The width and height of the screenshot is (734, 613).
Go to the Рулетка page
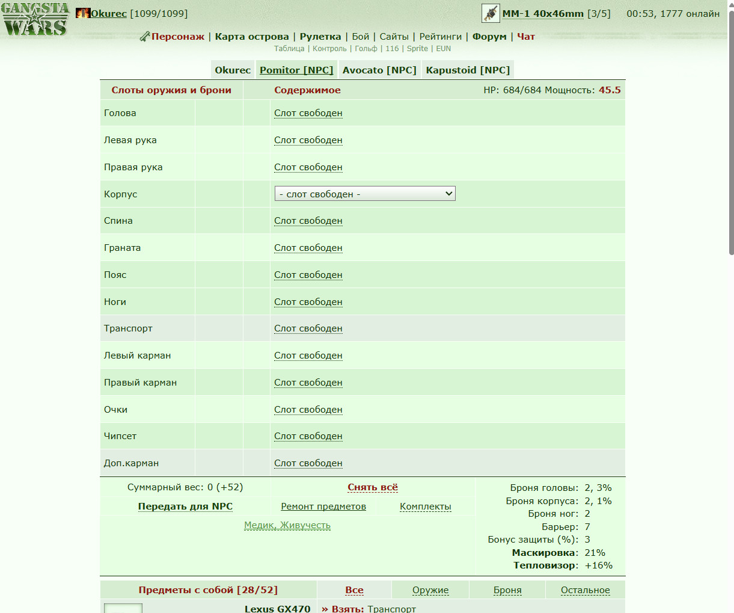[x=320, y=37]
